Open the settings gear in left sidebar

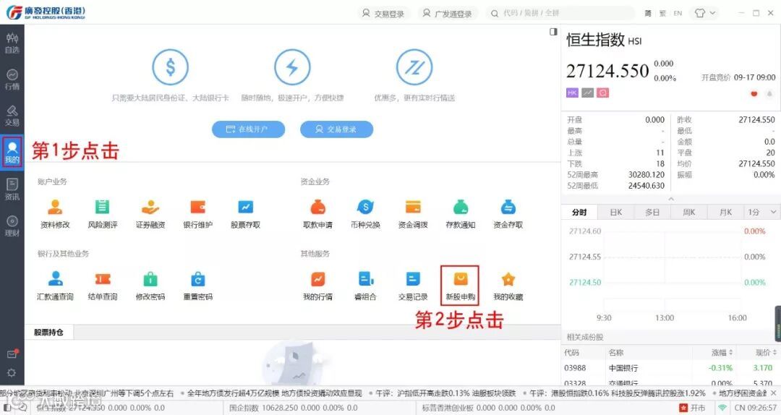coord(12,372)
